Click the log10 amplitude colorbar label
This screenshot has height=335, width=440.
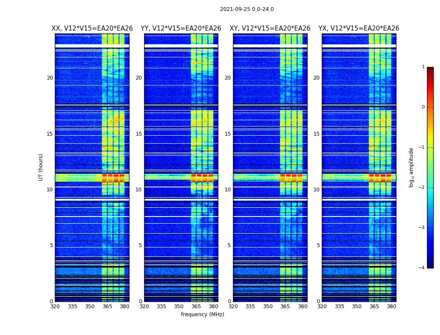click(411, 167)
